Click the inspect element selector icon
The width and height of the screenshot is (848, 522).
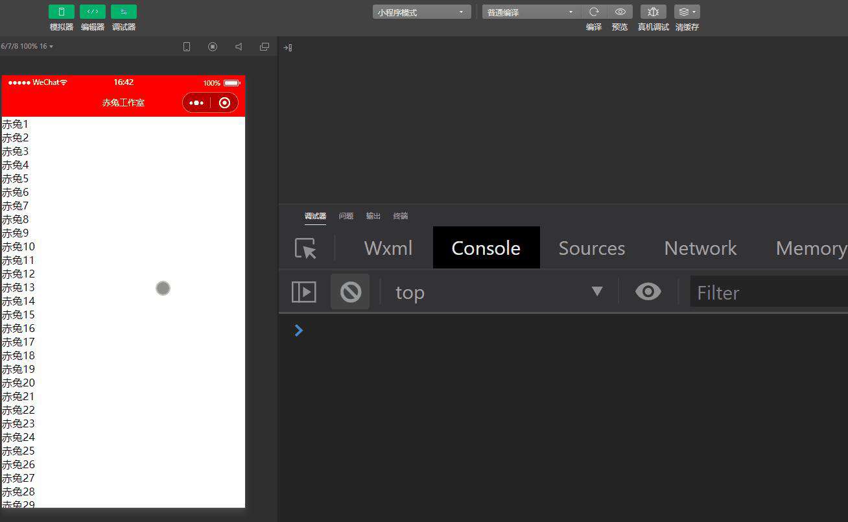point(305,248)
